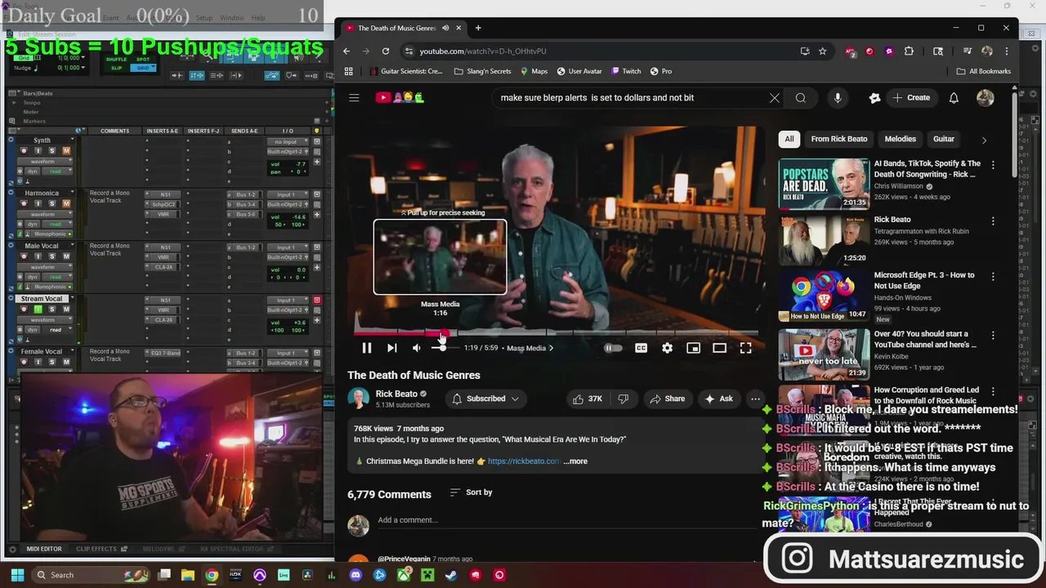Select the From Rick Beato chip
Screen dimensions: 1046x588
(x=839, y=139)
